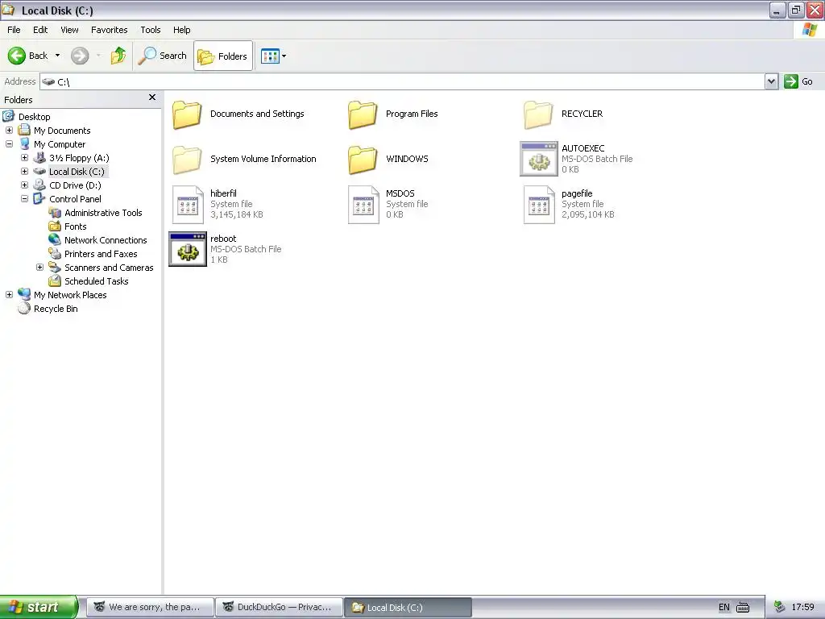
Task: Expand the My Network Places node
Action: tap(9, 295)
